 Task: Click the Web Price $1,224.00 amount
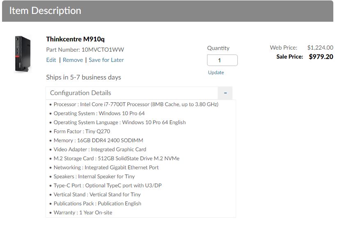320,48
